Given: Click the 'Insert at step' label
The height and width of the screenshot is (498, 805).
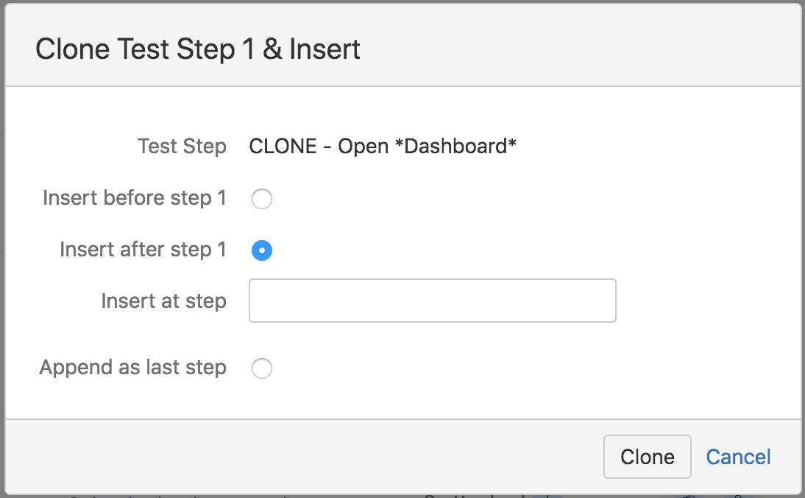Looking at the screenshot, I should [163, 301].
